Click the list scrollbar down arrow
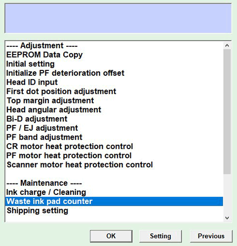The width and height of the screenshot is (237, 246). click(x=227, y=218)
